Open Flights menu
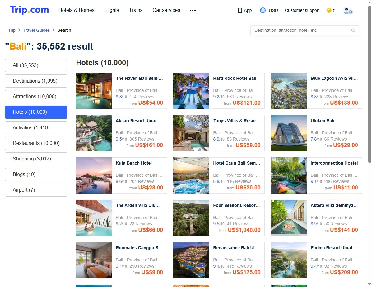Screen dimensions: 372x287 coord(111,10)
